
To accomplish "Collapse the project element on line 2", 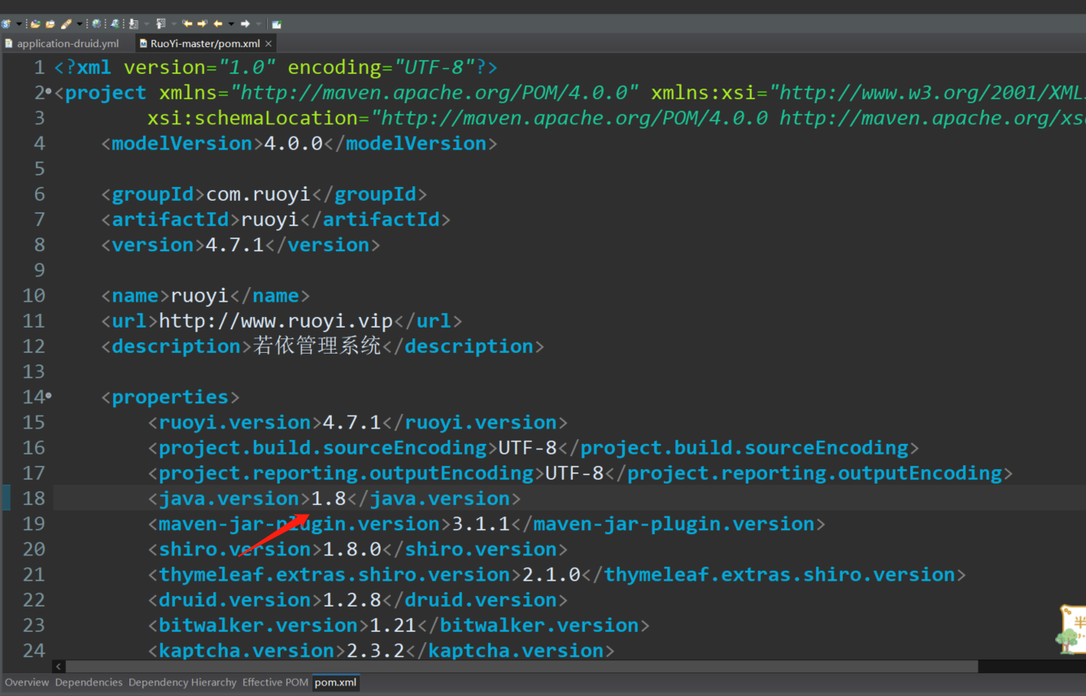I will pos(49,92).
